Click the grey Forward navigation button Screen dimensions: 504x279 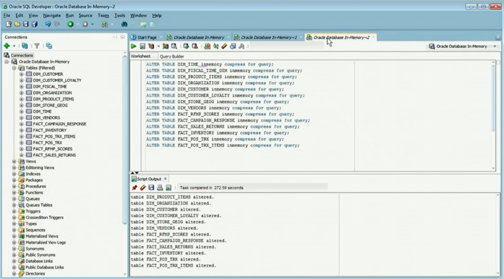tap(85, 24)
